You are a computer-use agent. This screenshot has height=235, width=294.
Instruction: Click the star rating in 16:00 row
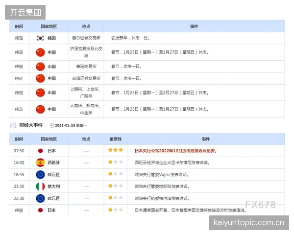pyautogui.click(x=116, y=162)
